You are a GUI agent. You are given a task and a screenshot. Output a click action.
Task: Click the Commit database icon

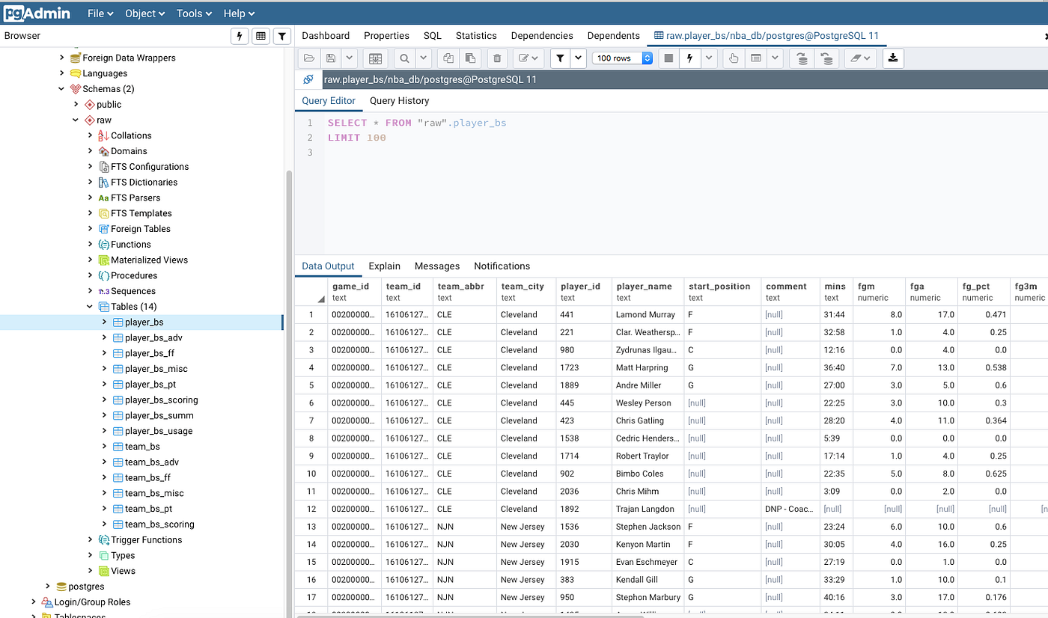click(x=802, y=58)
